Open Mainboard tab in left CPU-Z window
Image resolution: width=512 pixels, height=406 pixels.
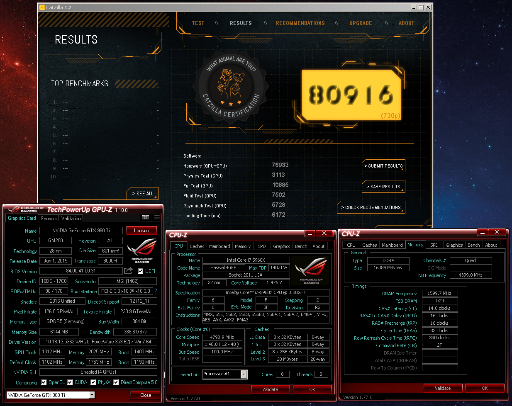click(x=219, y=246)
